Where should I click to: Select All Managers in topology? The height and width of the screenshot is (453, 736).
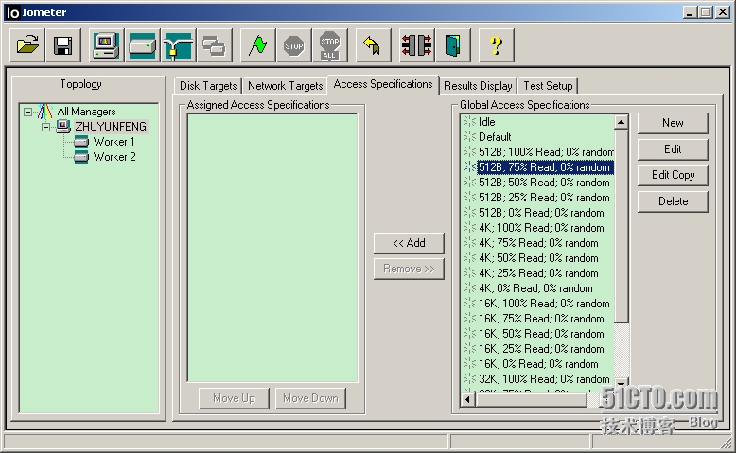[86, 112]
